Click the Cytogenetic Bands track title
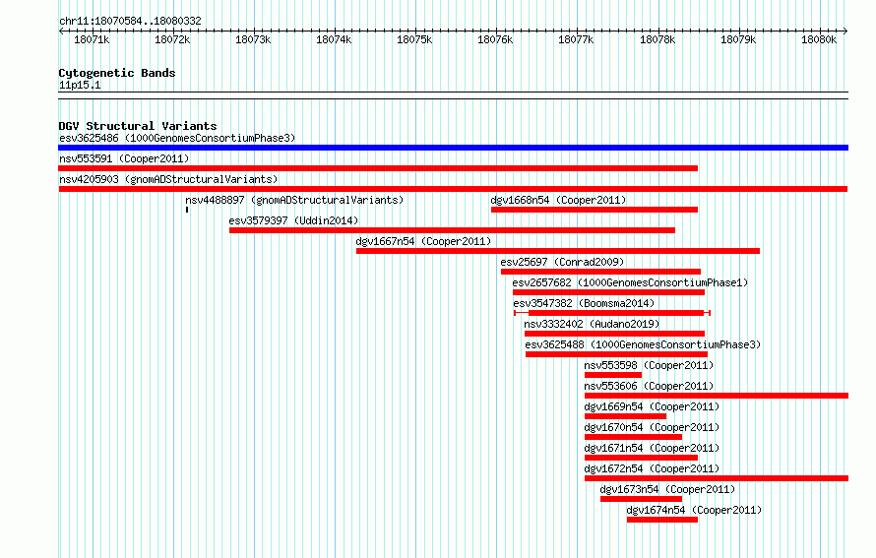Screen dimensions: 876x558 117,73
